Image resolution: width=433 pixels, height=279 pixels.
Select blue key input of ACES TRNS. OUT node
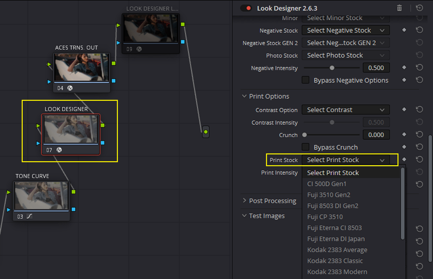49,82
